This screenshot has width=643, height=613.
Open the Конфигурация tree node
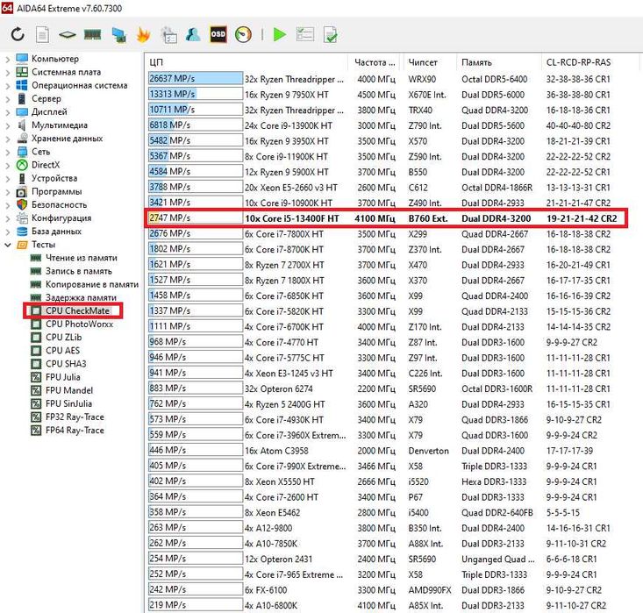61,218
